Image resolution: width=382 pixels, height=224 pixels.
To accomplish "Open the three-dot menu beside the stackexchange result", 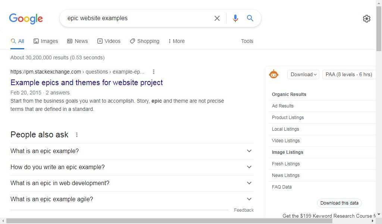I will [153, 72].
